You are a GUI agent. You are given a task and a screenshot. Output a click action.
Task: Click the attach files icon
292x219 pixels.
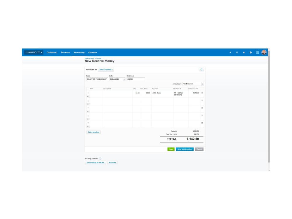pyautogui.click(x=201, y=69)
